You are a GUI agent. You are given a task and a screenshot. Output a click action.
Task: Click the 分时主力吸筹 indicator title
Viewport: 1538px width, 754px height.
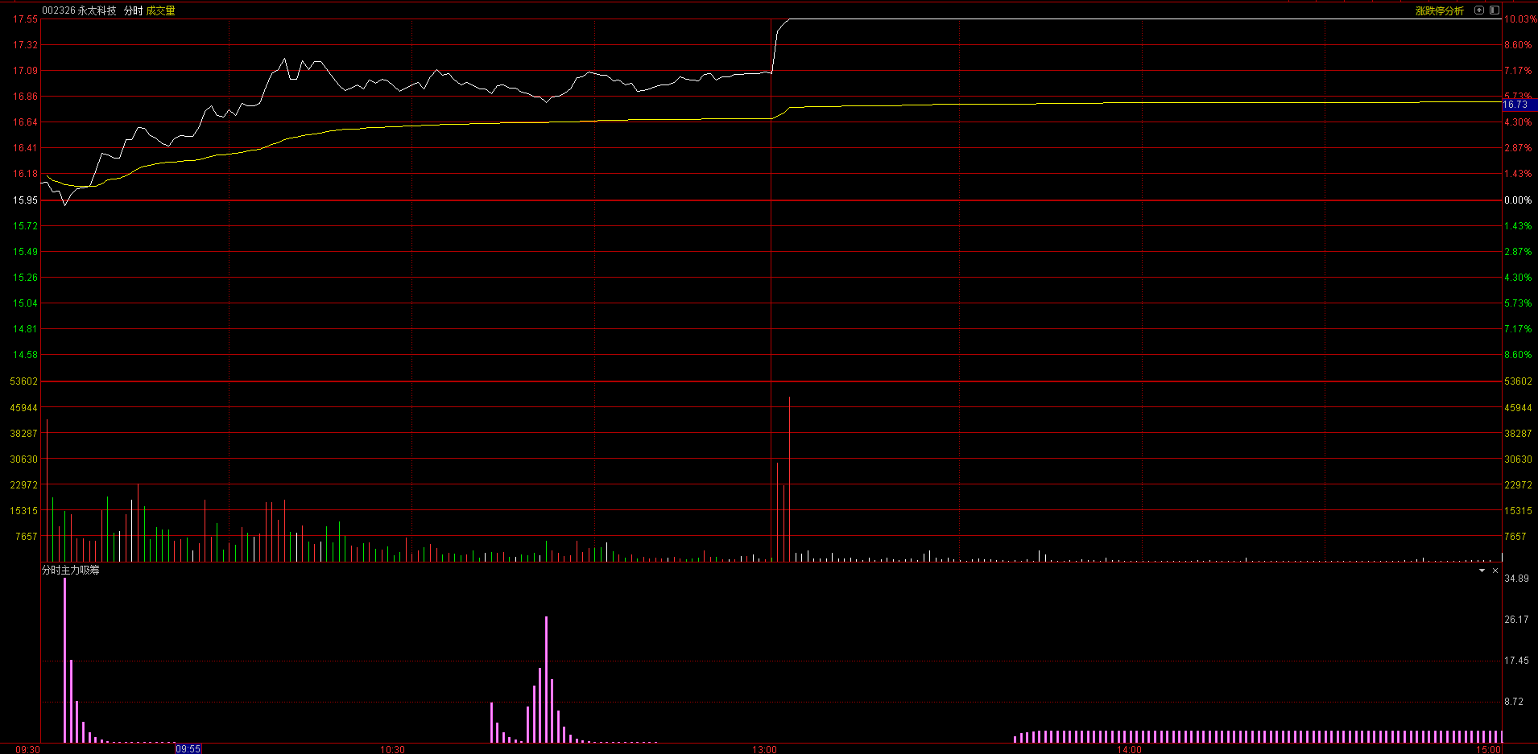pos(71,570)
